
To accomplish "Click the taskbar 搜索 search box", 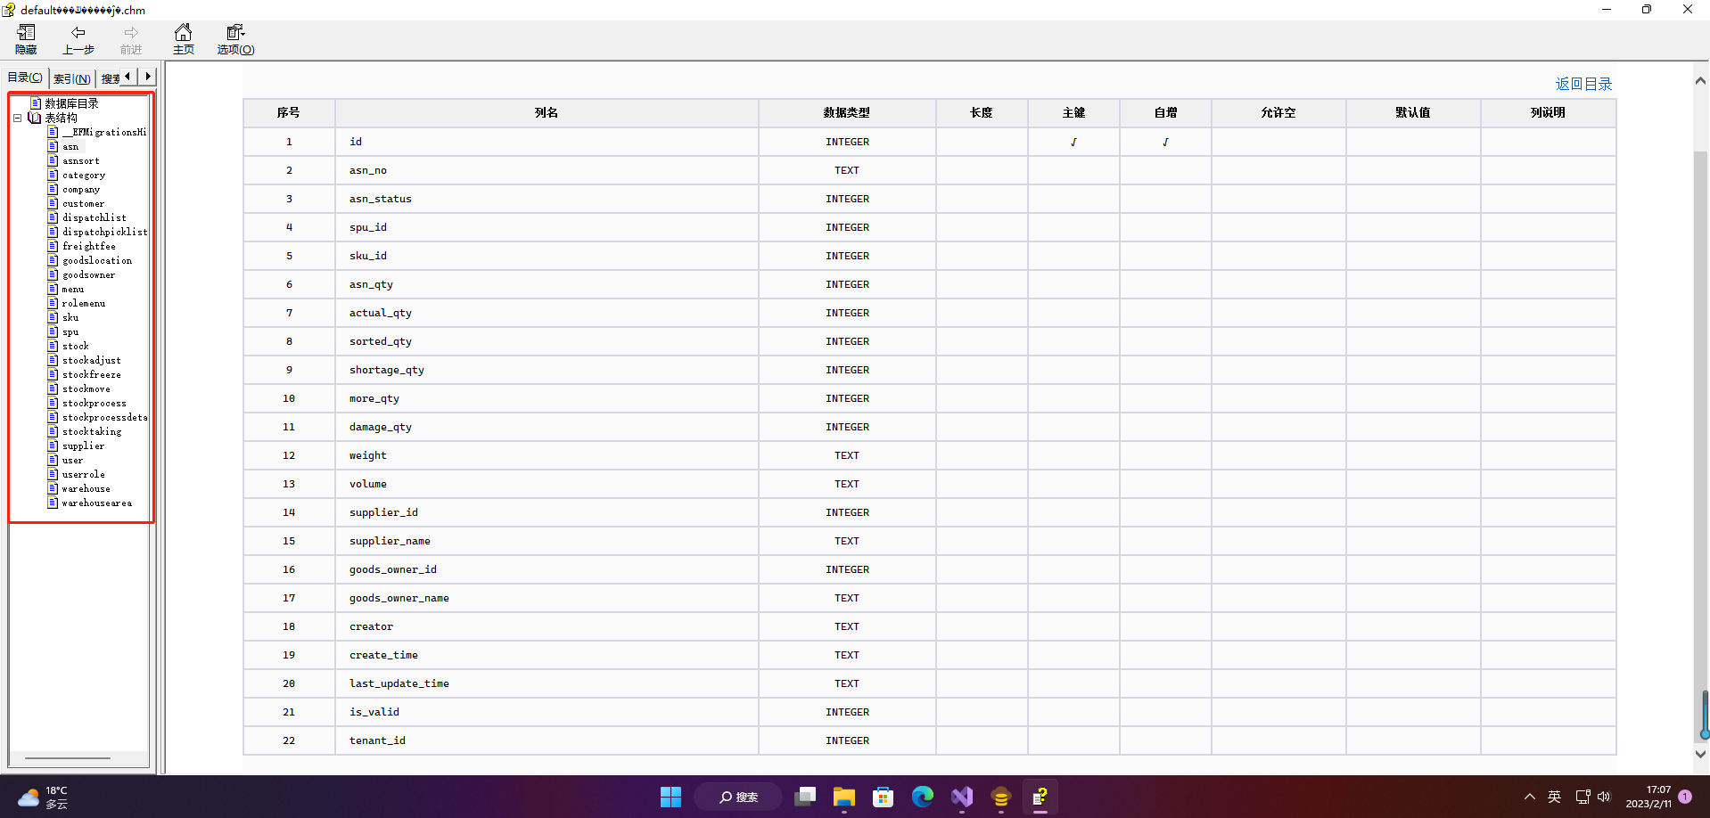I will (x=738, y=797).
